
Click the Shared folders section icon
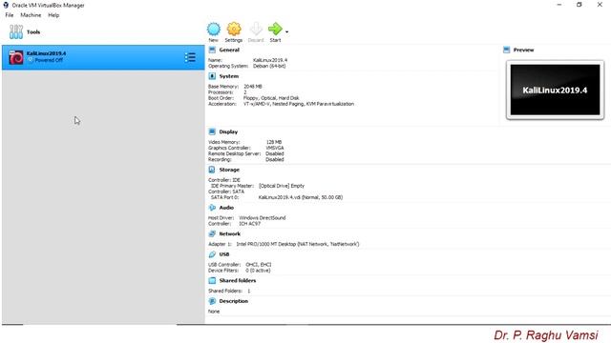(212, 280)
